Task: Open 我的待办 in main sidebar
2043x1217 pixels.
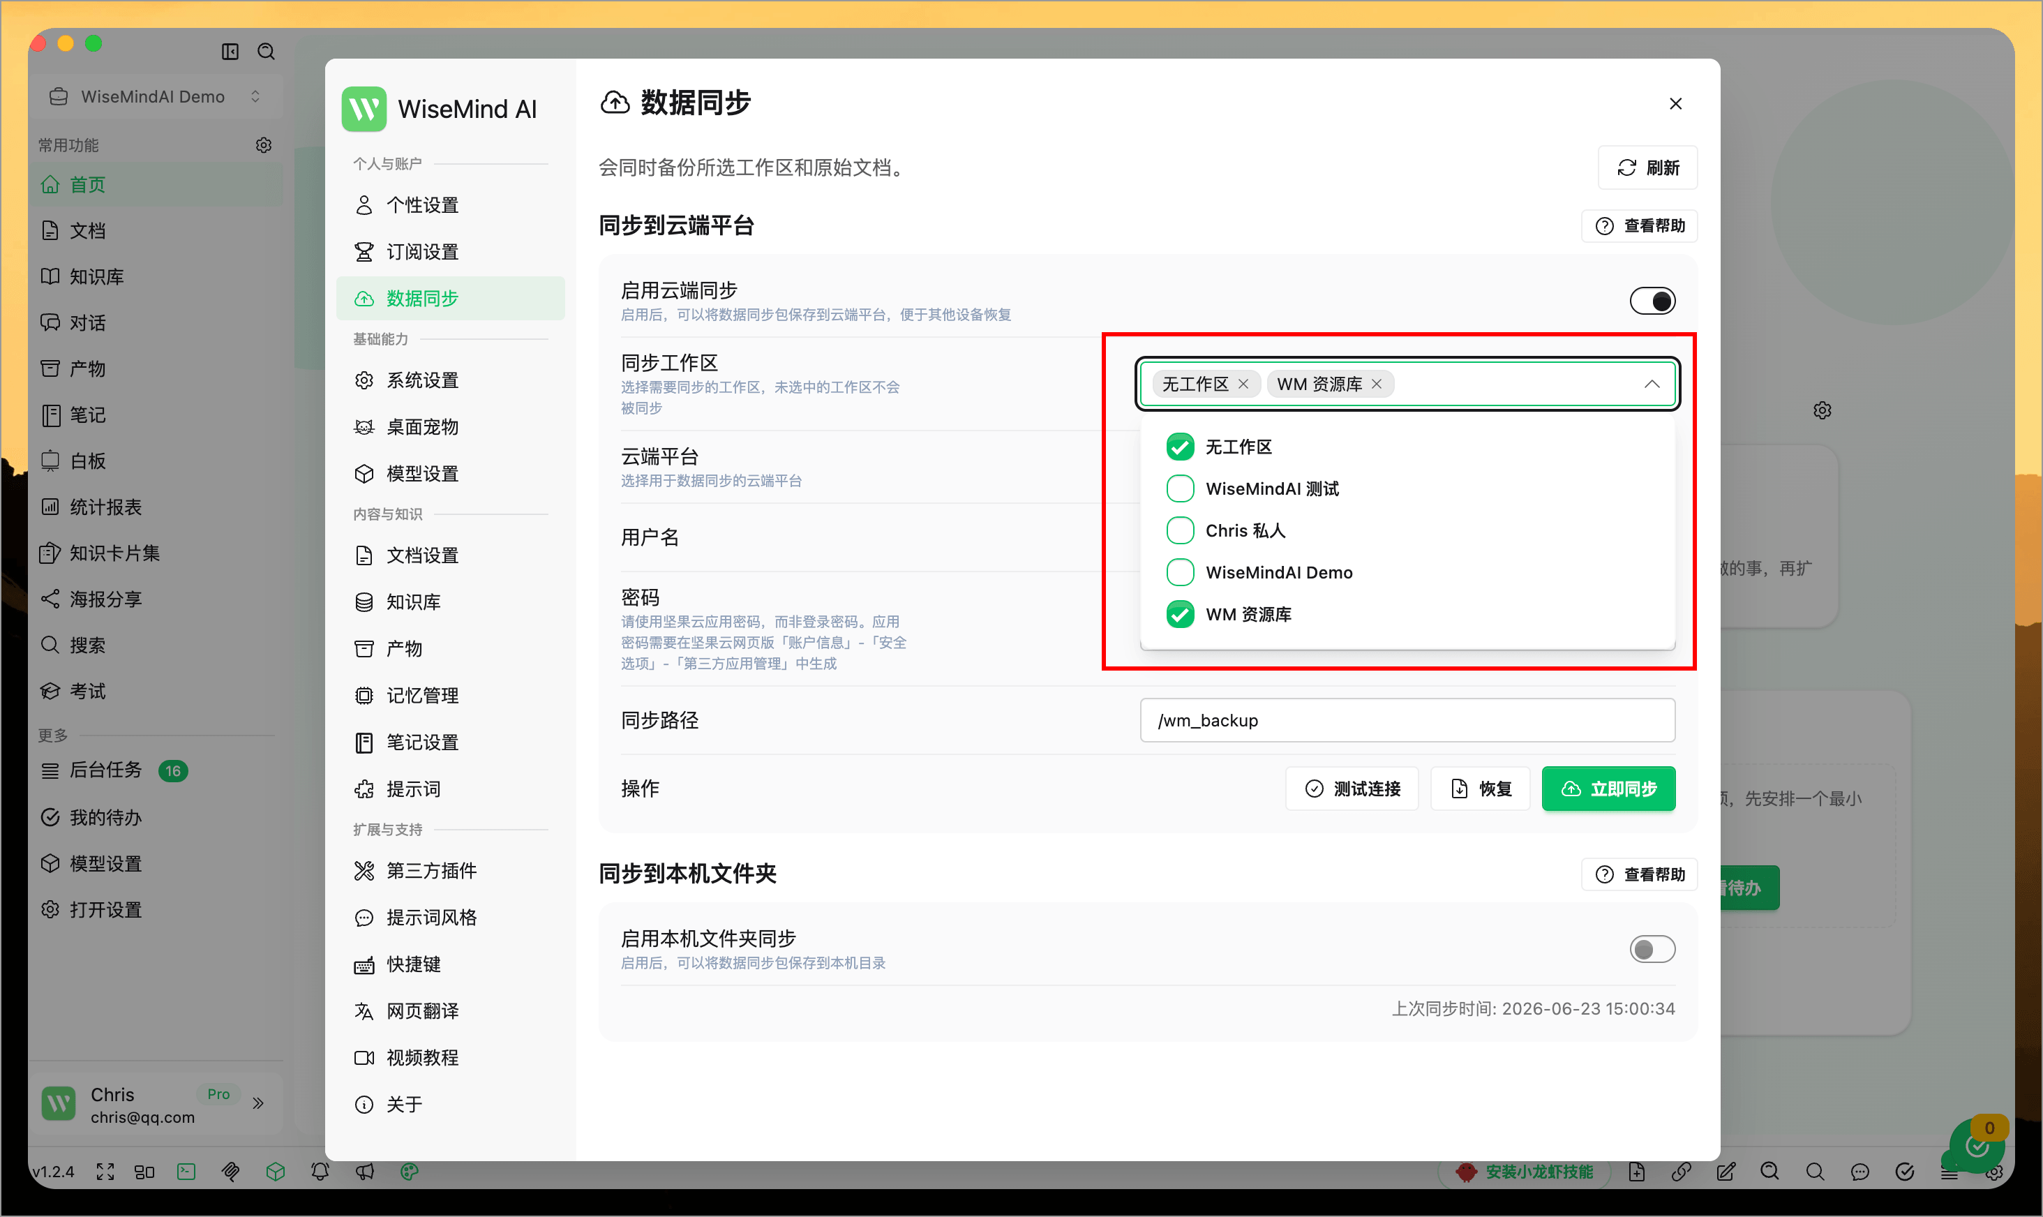Action: (x=156, y=818)
